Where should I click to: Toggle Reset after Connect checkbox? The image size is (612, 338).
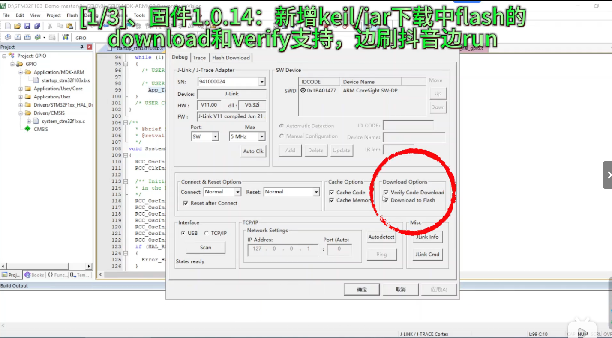point(186,203)
